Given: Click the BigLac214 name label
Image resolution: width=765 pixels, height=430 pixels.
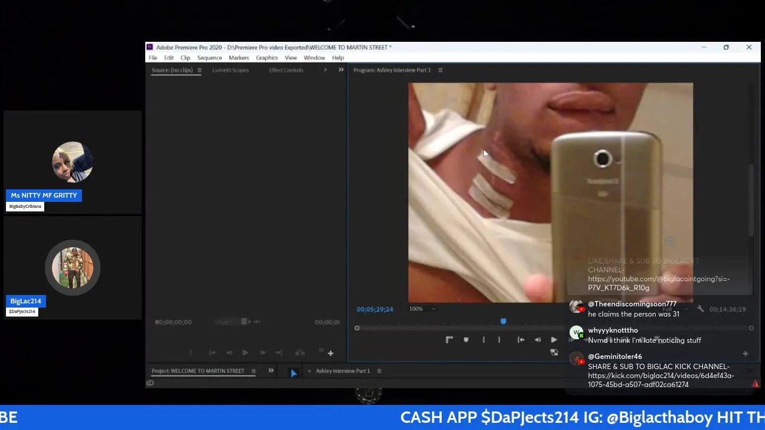Looking at the screenshot, I should pyautogui.click(x=26, y=301).
